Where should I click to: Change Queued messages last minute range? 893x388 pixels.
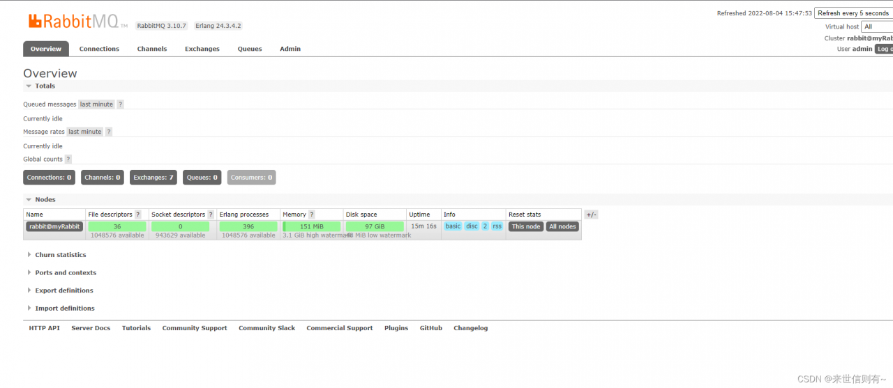96,104
